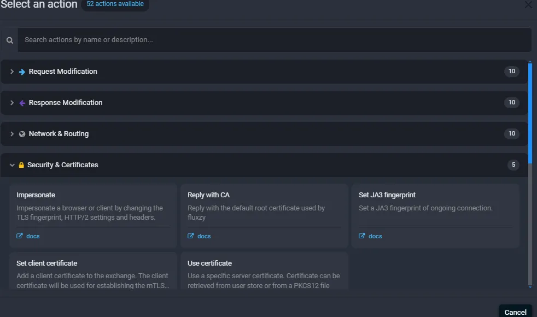Viewport: 537px width, 317px height.
Task: Open the Network & Routing category header
Action: click(x=264, y=134)
